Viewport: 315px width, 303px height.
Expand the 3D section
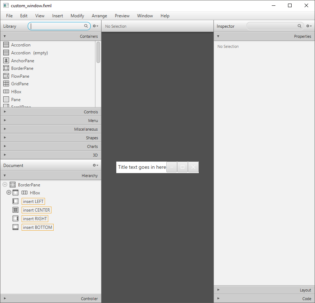tap(5, 155)
